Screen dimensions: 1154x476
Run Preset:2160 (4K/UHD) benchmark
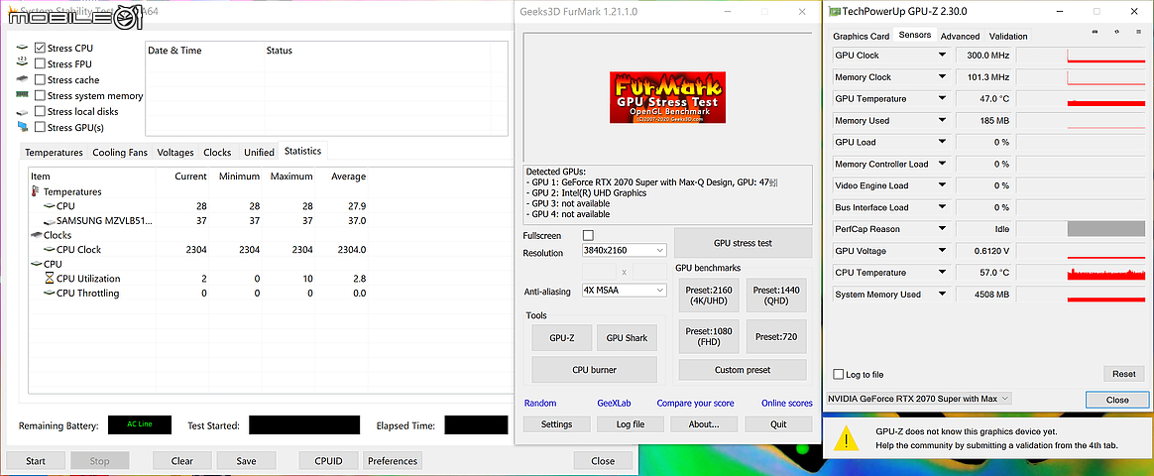[707, 295]
